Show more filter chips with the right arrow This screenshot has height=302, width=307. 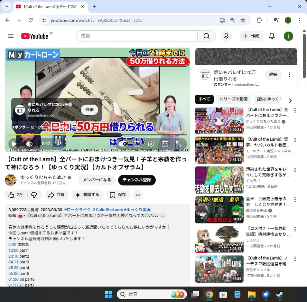[290, 101]
